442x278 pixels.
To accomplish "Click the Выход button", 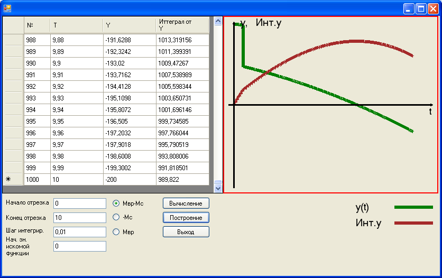I will click(x=186, y=232).
